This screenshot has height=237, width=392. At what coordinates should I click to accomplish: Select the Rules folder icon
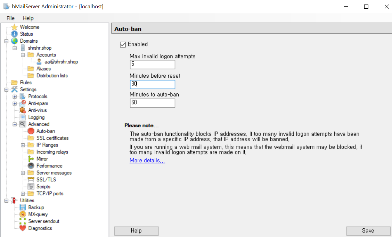pos(14,83)
